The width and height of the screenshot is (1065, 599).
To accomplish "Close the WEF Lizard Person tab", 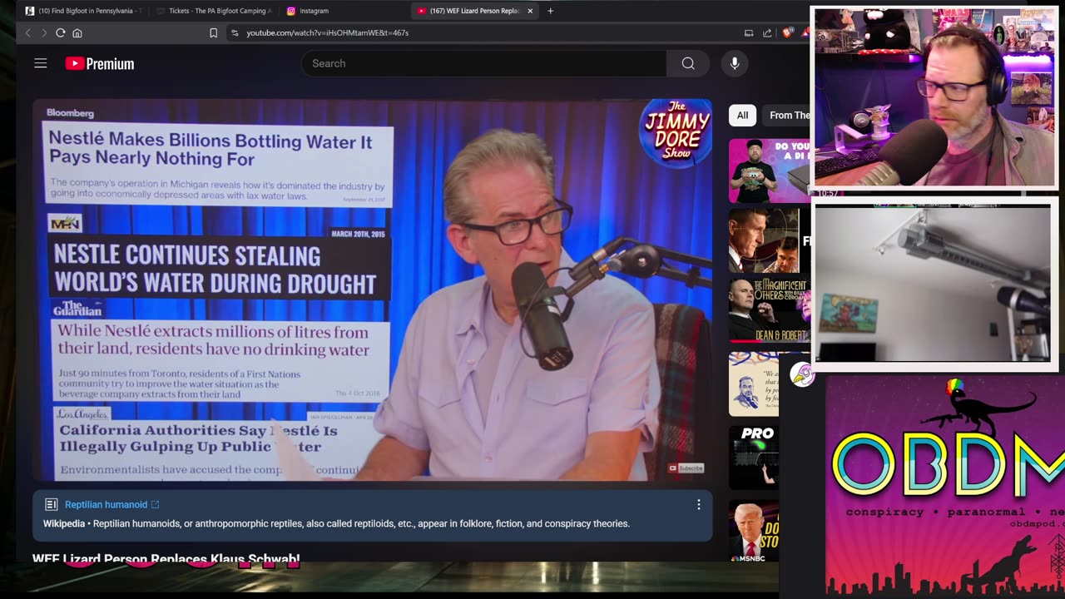I will 530,11.
